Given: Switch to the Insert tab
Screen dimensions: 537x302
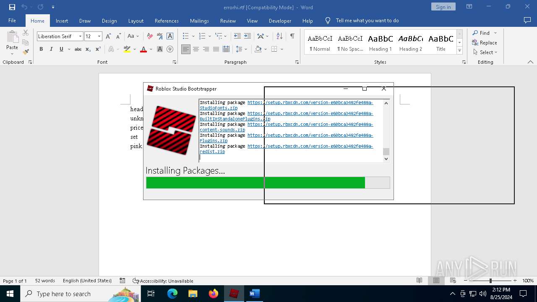Looking at the screenshot, I should pyautogui.click(x=62, y=21).
